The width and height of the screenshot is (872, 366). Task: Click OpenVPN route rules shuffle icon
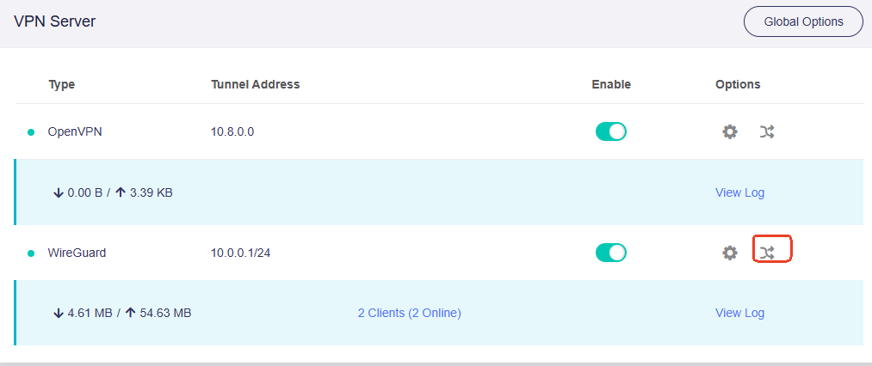767,131
